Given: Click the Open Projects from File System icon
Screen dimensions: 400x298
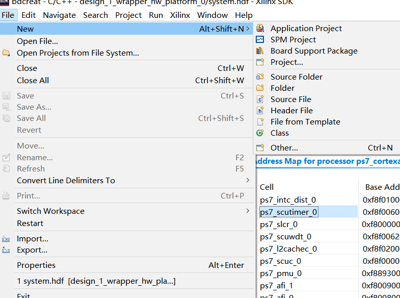Looking at the screenshot, I should pos(6,53).
